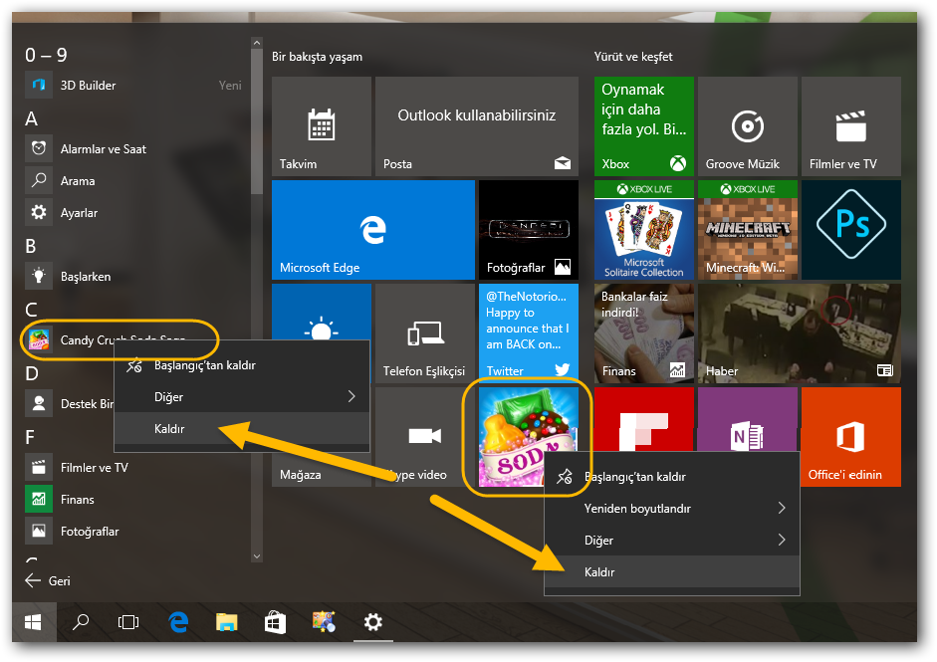The height and width of the screenshot is (662, 937).
Task: Open Alarmlar ve Saat clock icon
Action: tap(39, 148)
